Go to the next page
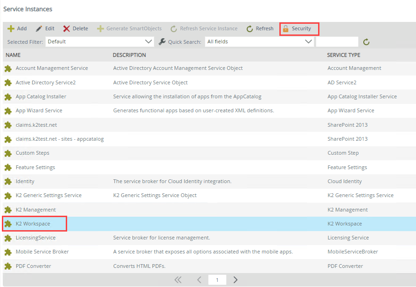Image resolution: width=416 pixels, height=287 pixels. [236, 280]
